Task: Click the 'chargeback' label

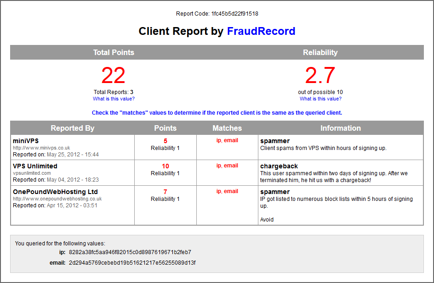Action: pos(279,166)
